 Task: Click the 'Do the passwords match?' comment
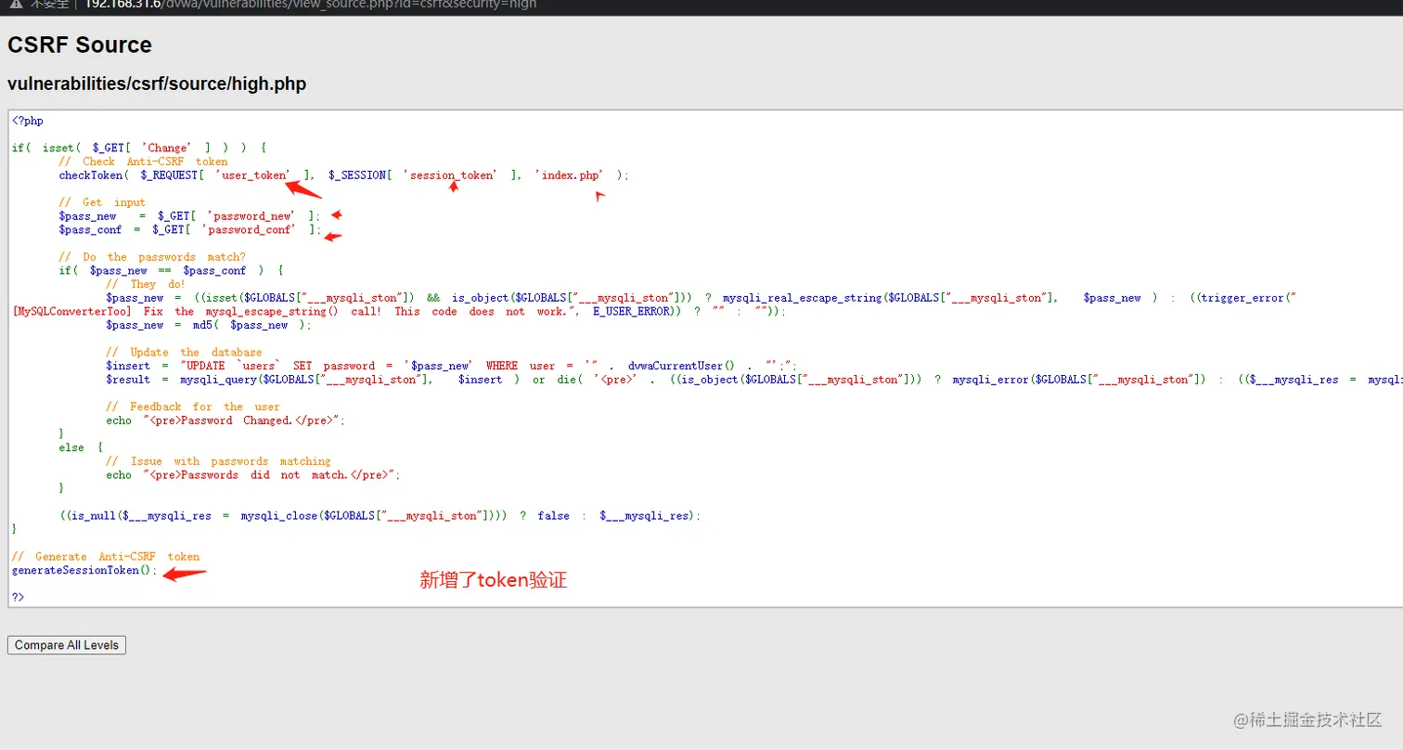click(152, 257)
